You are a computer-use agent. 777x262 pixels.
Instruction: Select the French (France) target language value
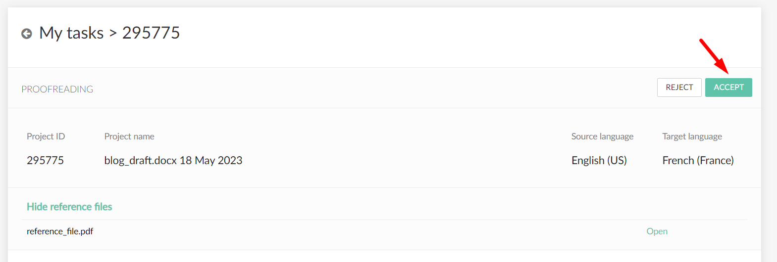[x=698, y=161]
